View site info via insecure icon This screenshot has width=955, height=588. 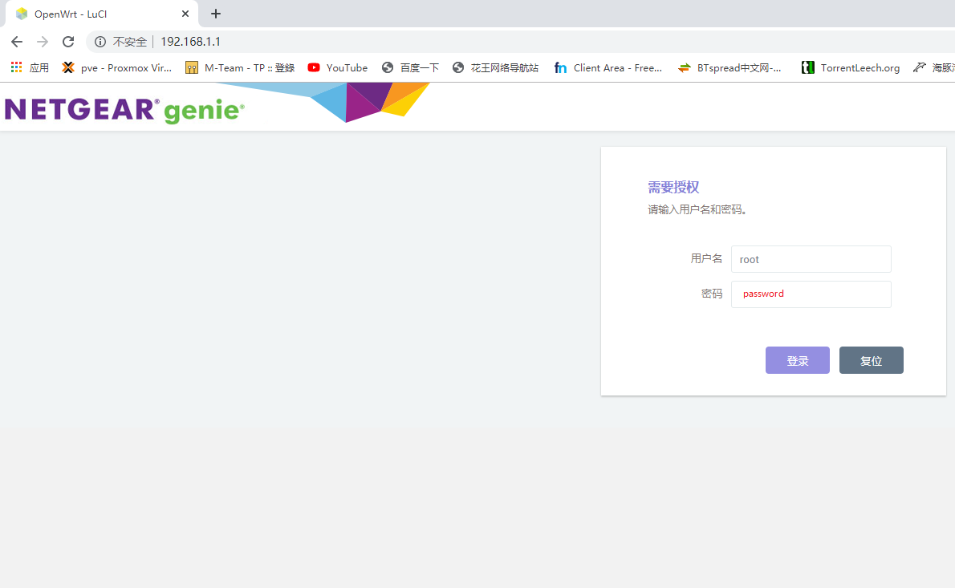click(100, 42)
